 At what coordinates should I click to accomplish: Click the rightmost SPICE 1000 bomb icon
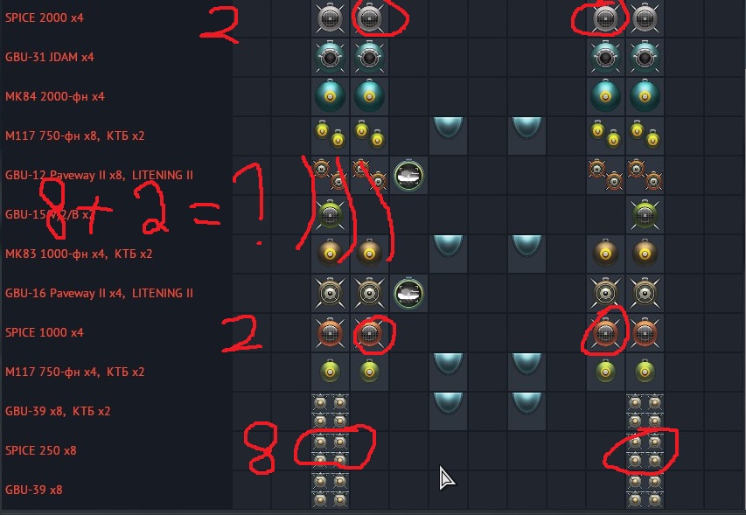645,332
